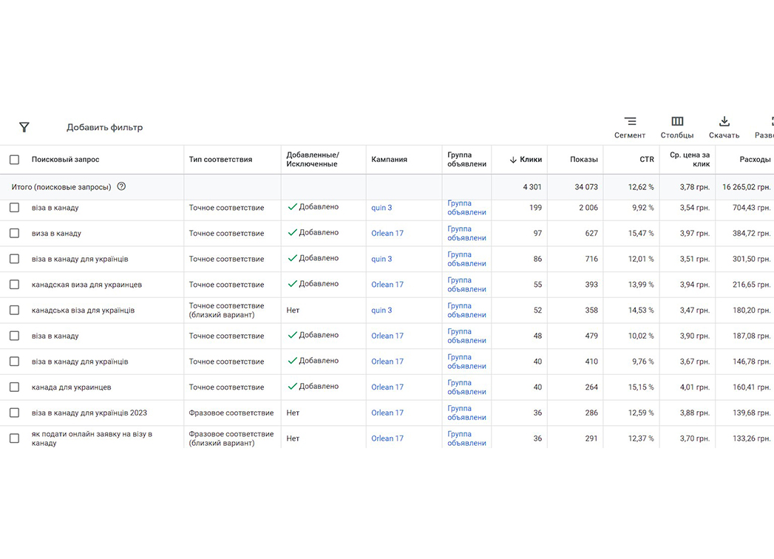The image size is (774, 559).
Task: Open Группа объявлени link in канадская виза row
Action: 466,285
